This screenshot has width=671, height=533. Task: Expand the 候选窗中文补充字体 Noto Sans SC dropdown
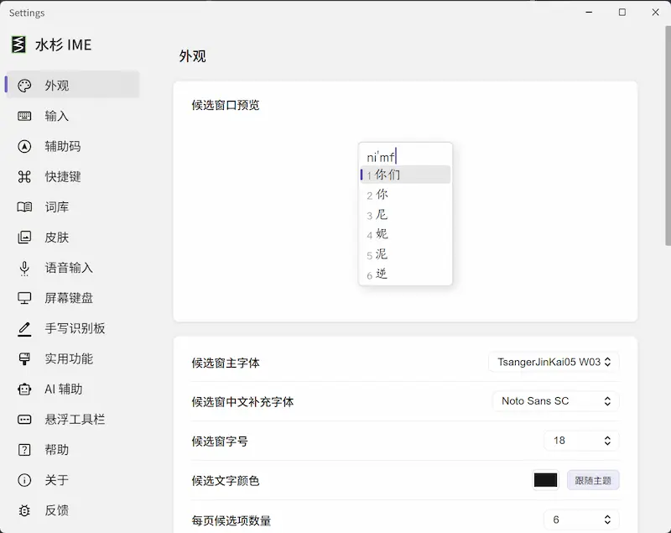tap(556, 401)
